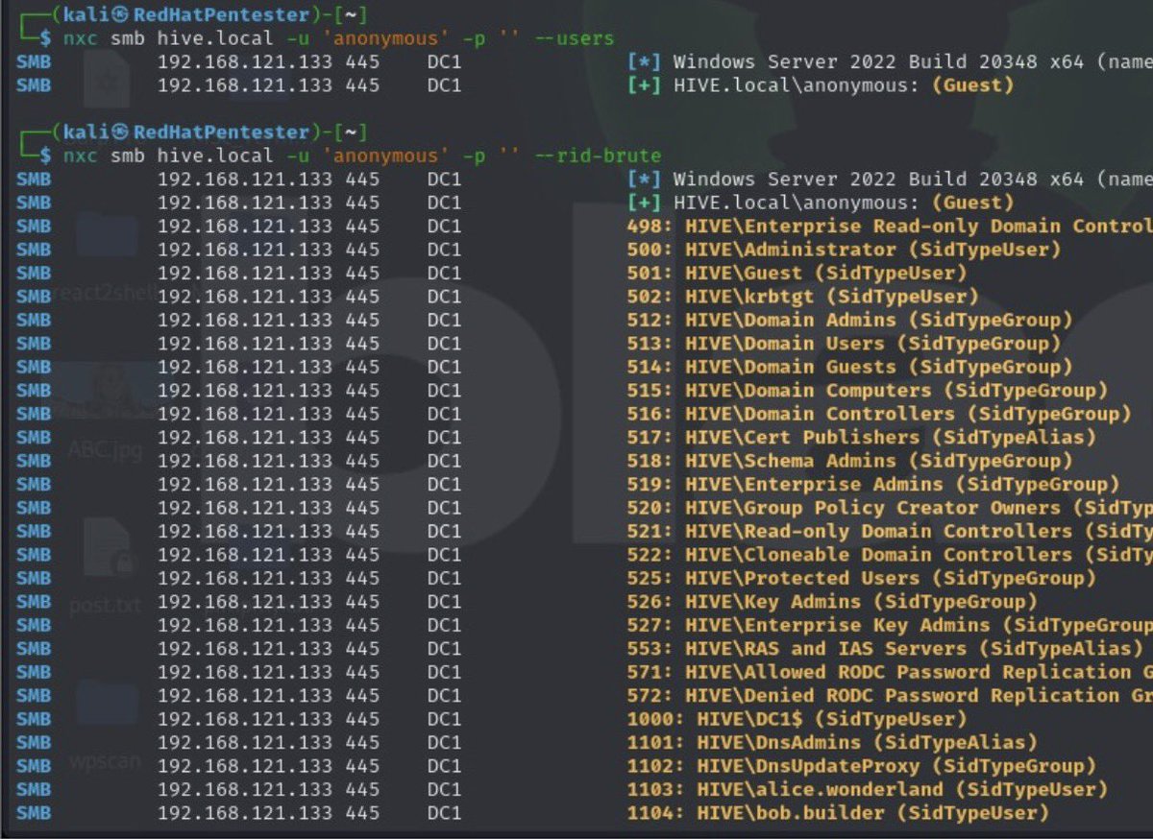Click the 512: HIVE\Domain Admins entry
The image size is (1153, 839).
tap(849, 320)
